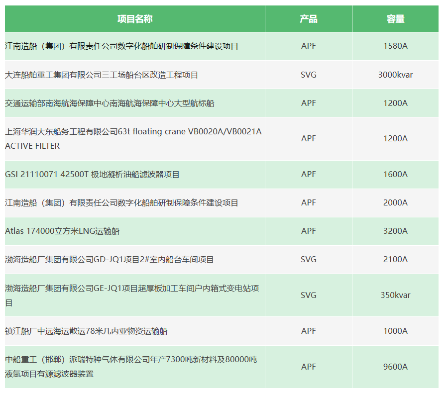Viewport: 448px width, 394px height.
Task: Click APF in the GSI 21110071 row
Action: 309,174
